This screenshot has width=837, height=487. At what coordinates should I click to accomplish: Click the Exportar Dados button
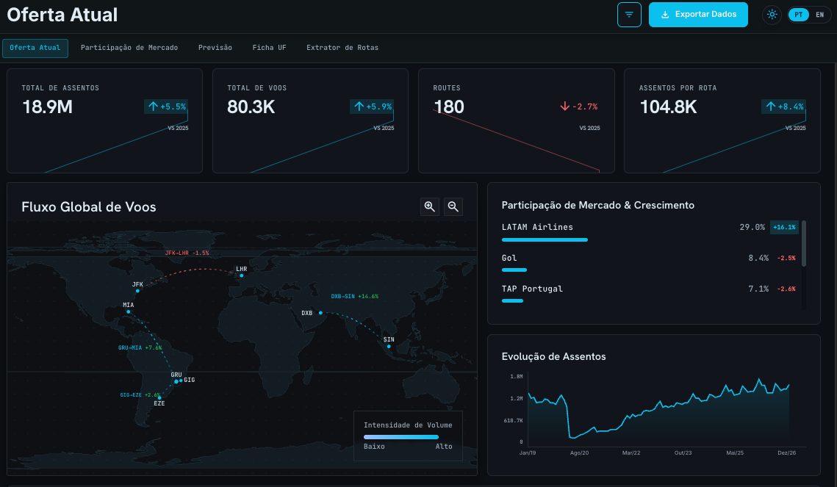pyautogui.click(x=698, y=15)
